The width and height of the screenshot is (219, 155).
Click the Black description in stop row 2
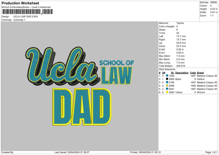coord(178,79)
